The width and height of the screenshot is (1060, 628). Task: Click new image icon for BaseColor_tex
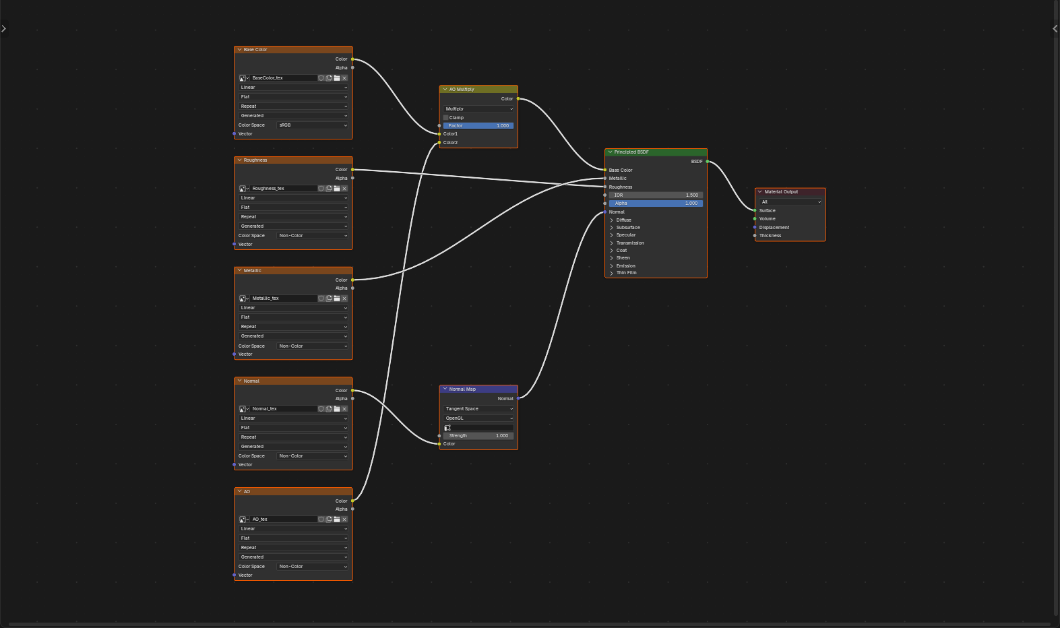pyautogui.click(x=329, y=78)
